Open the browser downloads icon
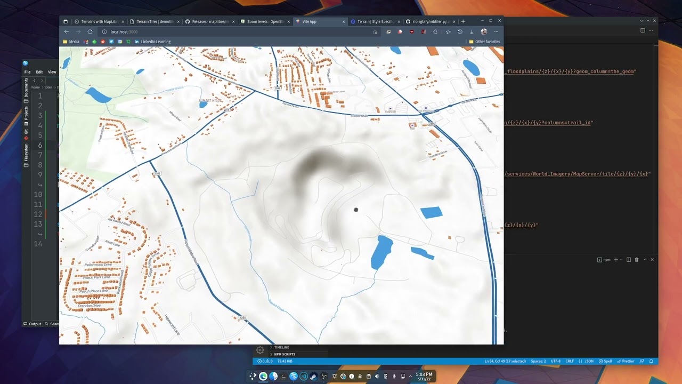Image resolution: width=682 pixels, height=384 pixels. coord(472,31)
